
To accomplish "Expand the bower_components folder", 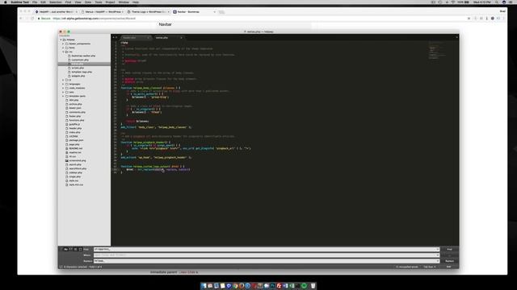I will tap(63, 43).
